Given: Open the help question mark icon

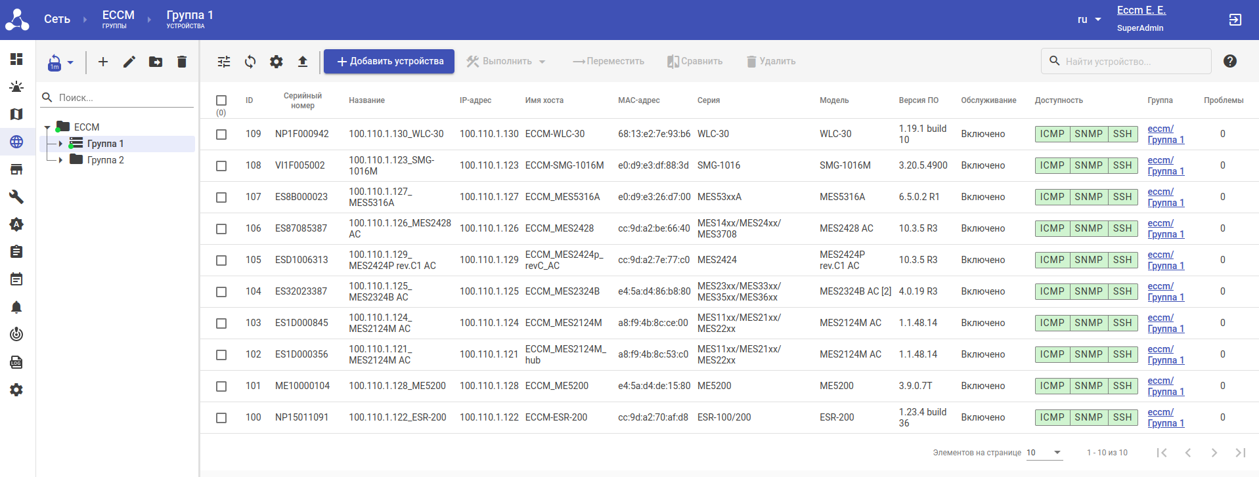Looking at the screenshot, I should [1230, 61].
